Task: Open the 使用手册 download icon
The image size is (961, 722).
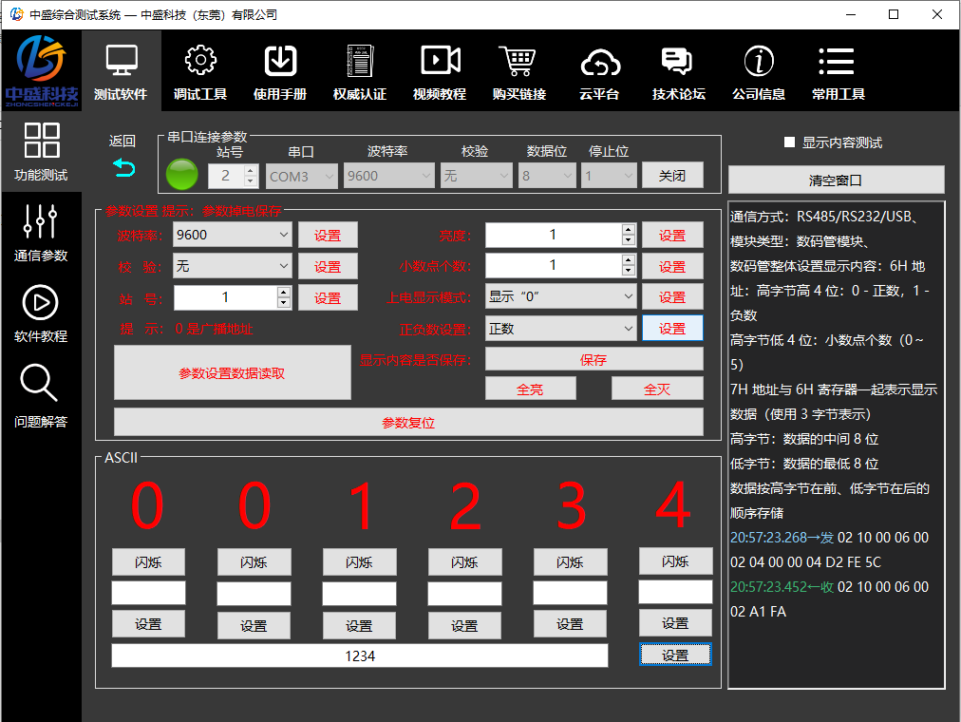Action: coord(279,60)
